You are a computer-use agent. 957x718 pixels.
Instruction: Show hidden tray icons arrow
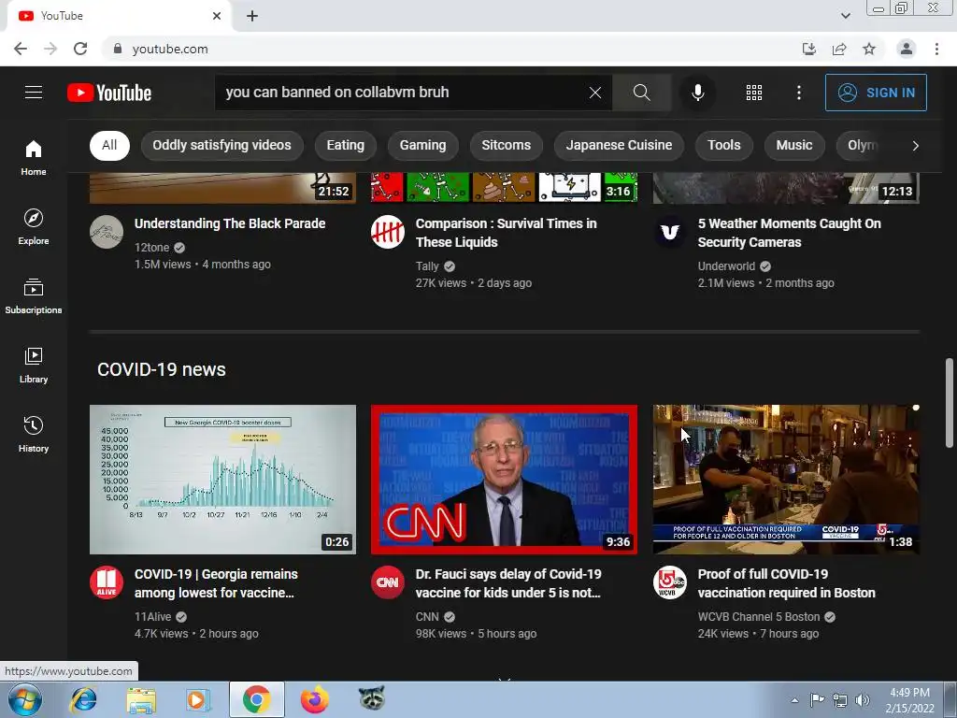pos(794,700)
